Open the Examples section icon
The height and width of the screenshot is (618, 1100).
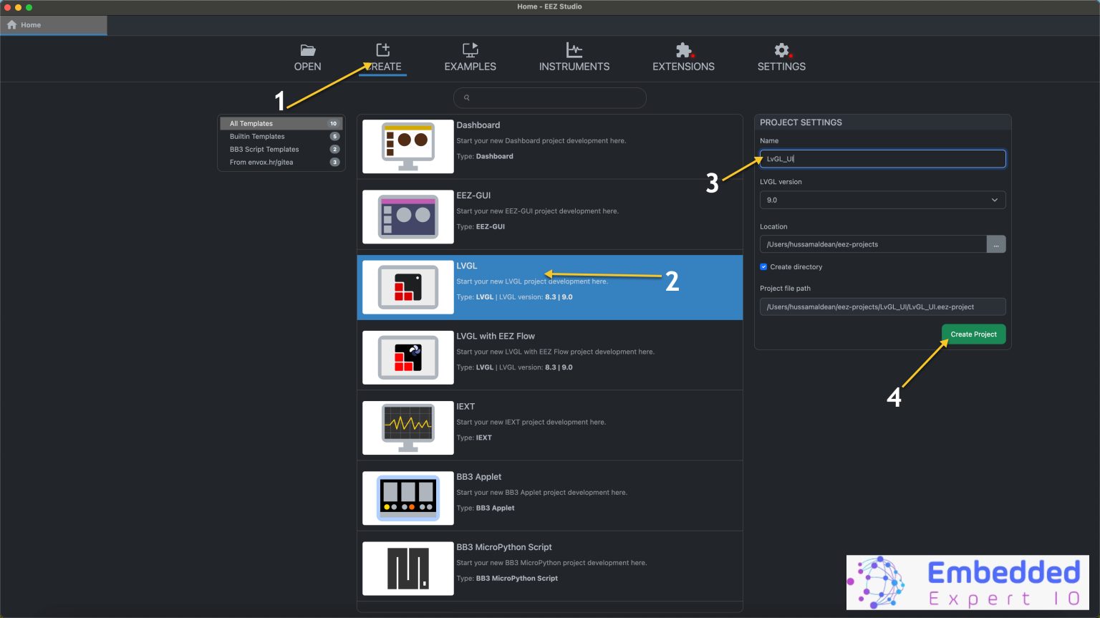pyautogui.click(x=470, y=50)
